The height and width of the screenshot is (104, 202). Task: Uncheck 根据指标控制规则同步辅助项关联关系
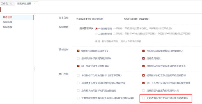tap(144, 66)
